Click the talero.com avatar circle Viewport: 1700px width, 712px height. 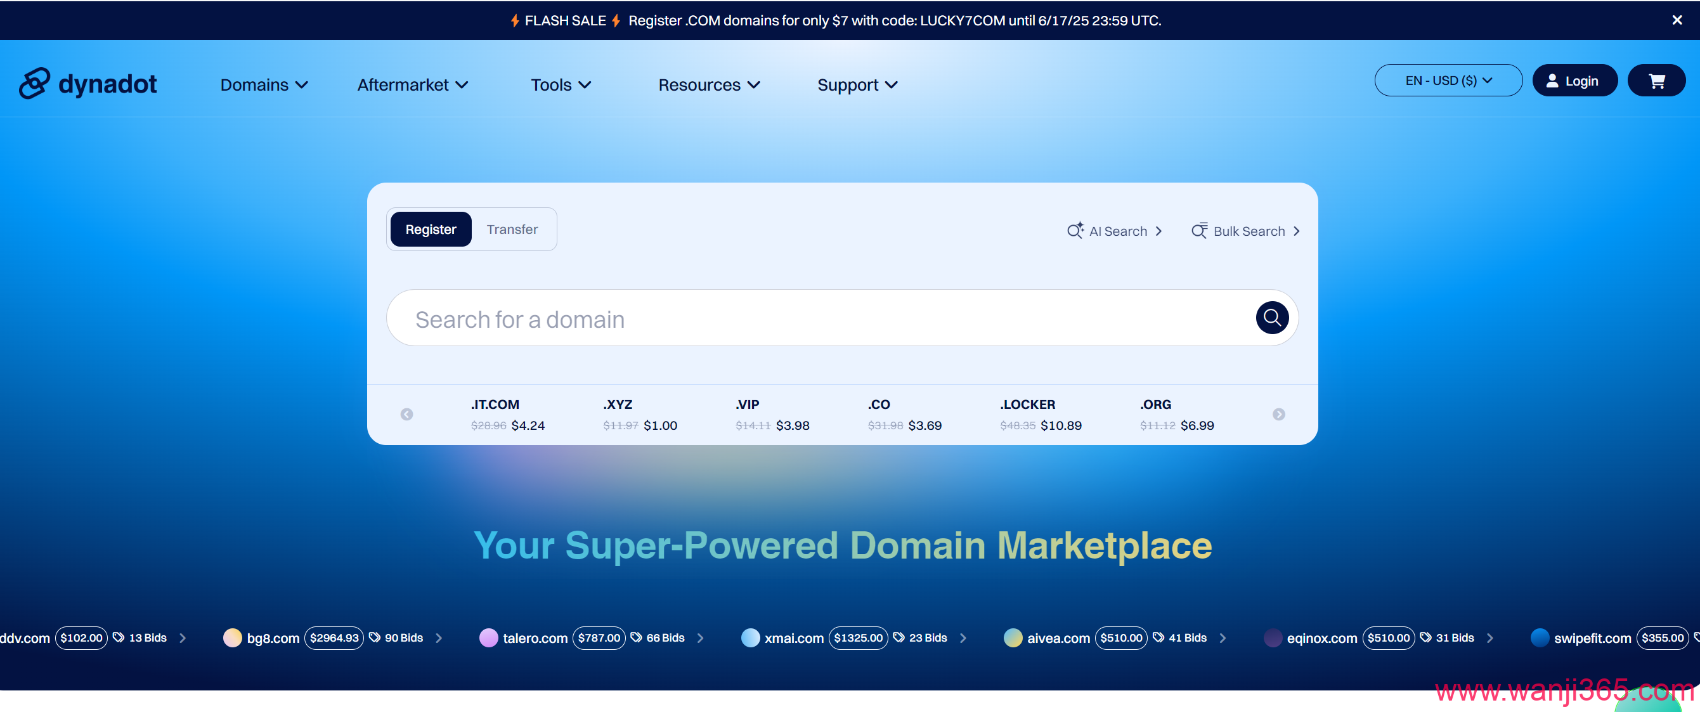488,637
